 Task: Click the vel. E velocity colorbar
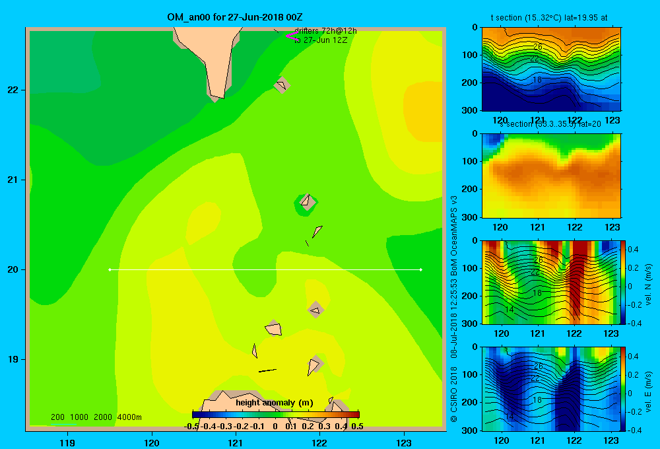pos(623,389)
